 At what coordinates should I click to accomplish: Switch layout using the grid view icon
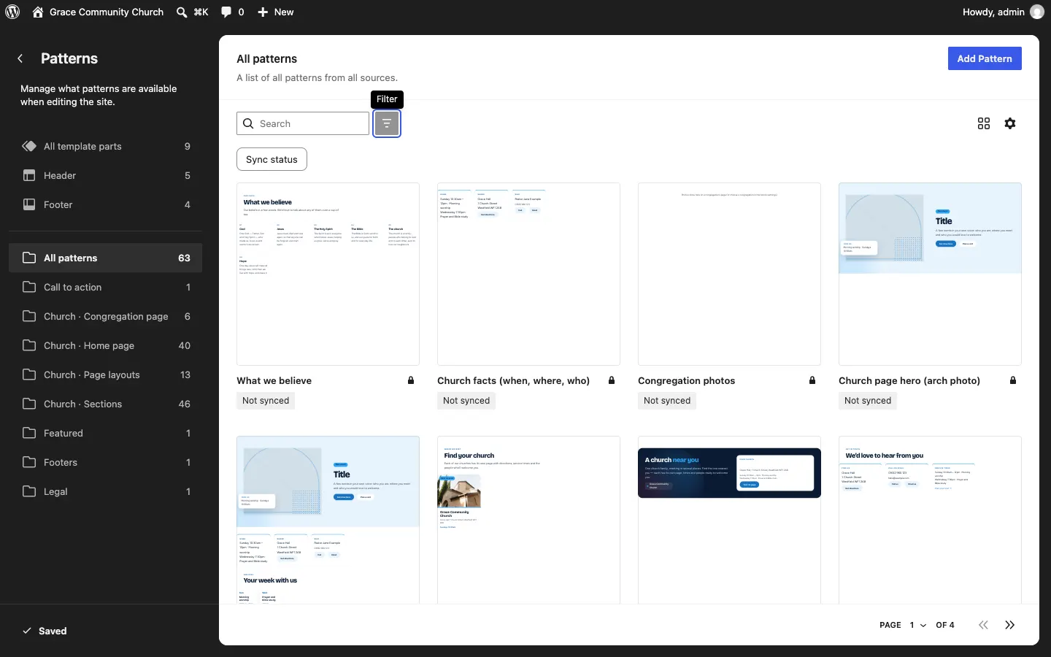pyautogui.click(x=984, y=123)
